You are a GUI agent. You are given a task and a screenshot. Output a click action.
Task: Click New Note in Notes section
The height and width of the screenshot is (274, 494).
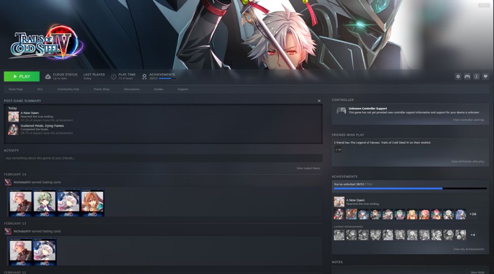coord(478,272)
